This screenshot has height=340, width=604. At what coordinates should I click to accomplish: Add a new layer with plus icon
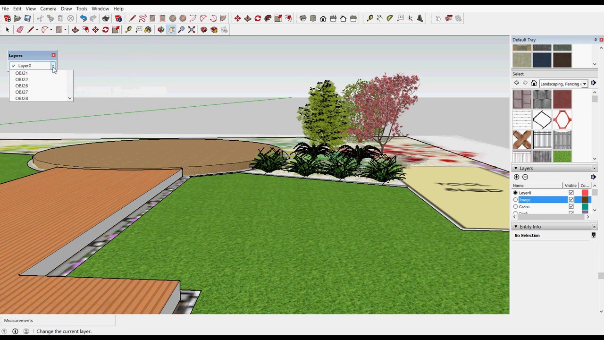coord(516,177)
